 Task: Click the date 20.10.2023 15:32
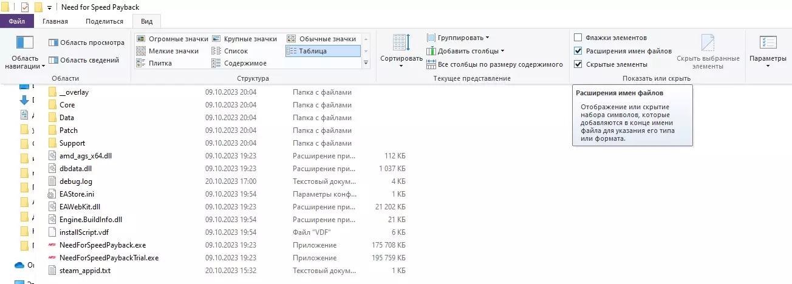tap(231, 271)
